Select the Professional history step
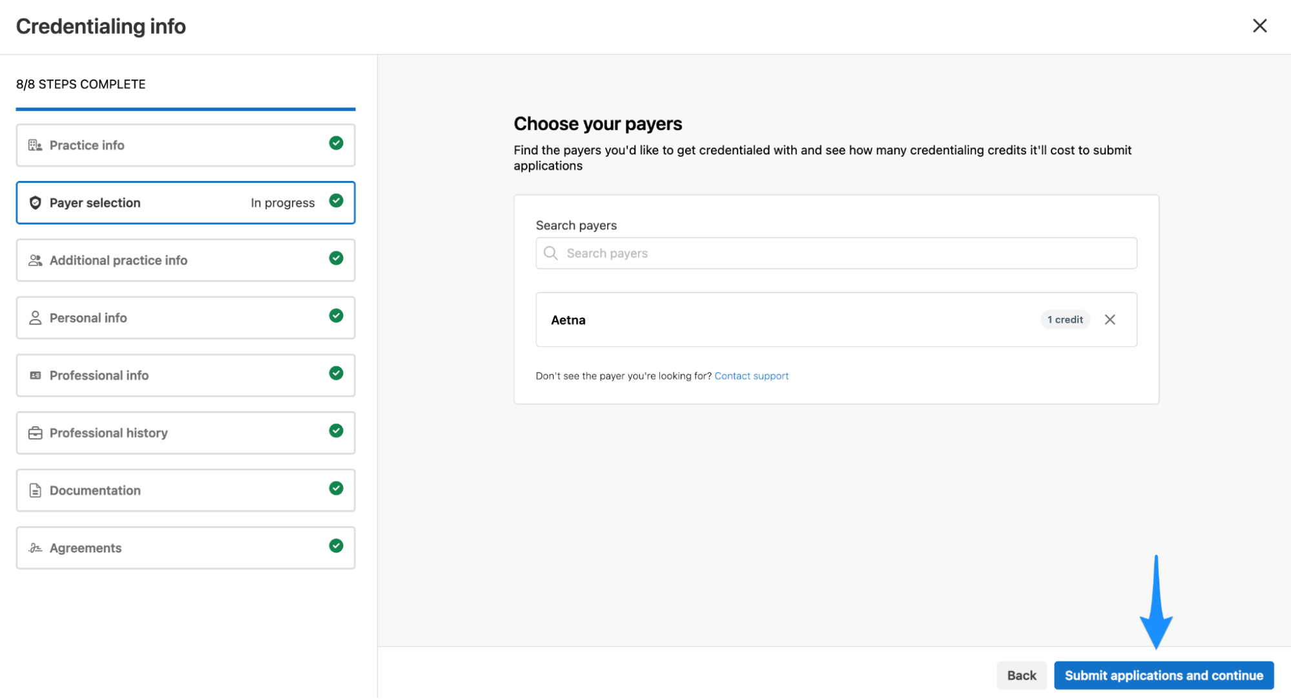Image resolution: width=1291 pixels, height=699 pixels. tap(185, 433)
